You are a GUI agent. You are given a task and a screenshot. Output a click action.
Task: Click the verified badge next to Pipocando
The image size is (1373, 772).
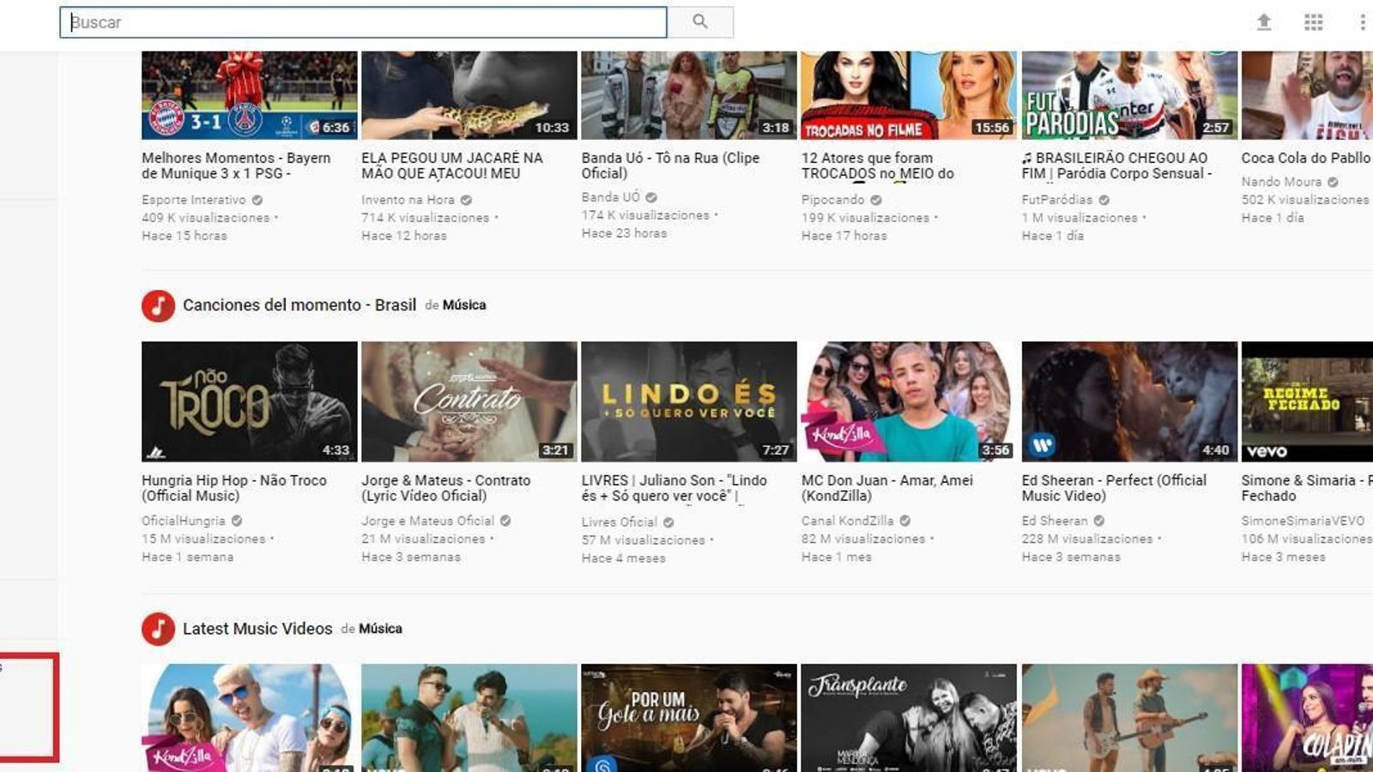click(874, 198)
